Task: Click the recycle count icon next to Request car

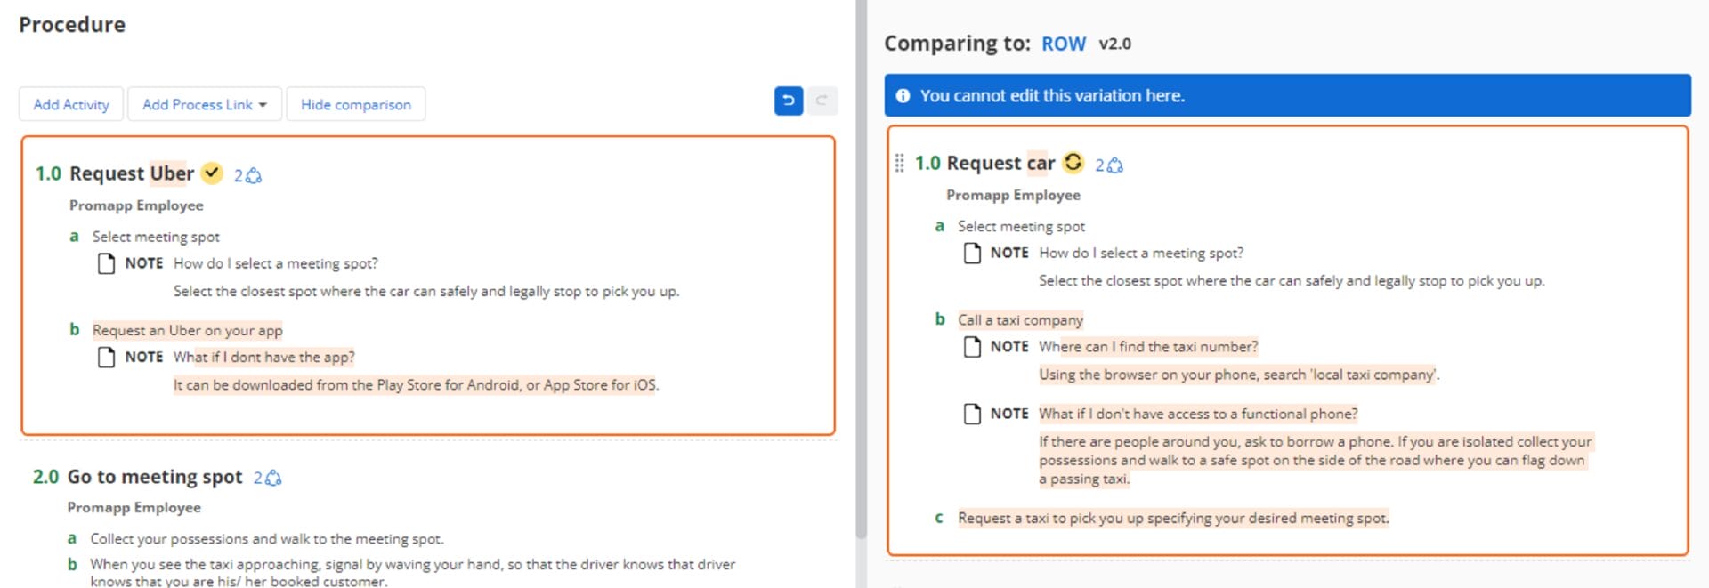Action: (x=1109, y=165)
